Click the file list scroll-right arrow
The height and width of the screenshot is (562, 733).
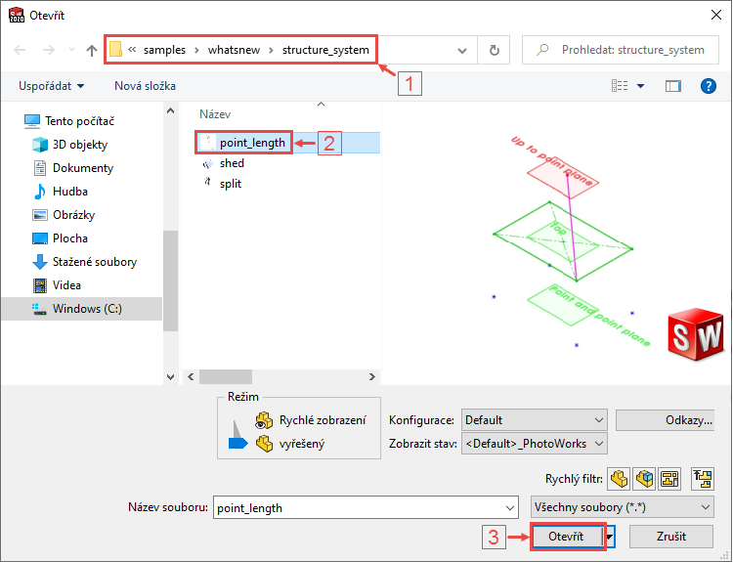click(371, 377)
